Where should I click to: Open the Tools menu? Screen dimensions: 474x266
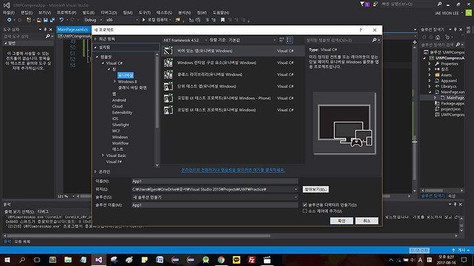click(144, 13)
